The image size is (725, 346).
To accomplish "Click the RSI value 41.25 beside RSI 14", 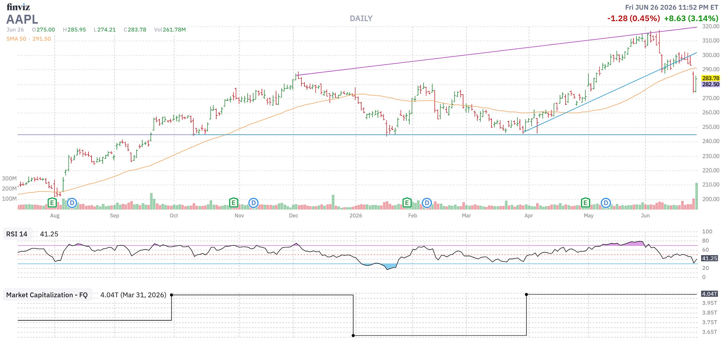I will coord(49,234).
